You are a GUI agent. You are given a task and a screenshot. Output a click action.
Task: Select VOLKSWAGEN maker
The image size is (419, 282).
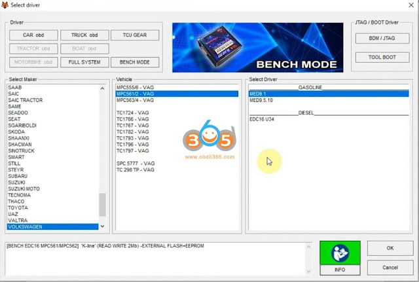(52, 227)
